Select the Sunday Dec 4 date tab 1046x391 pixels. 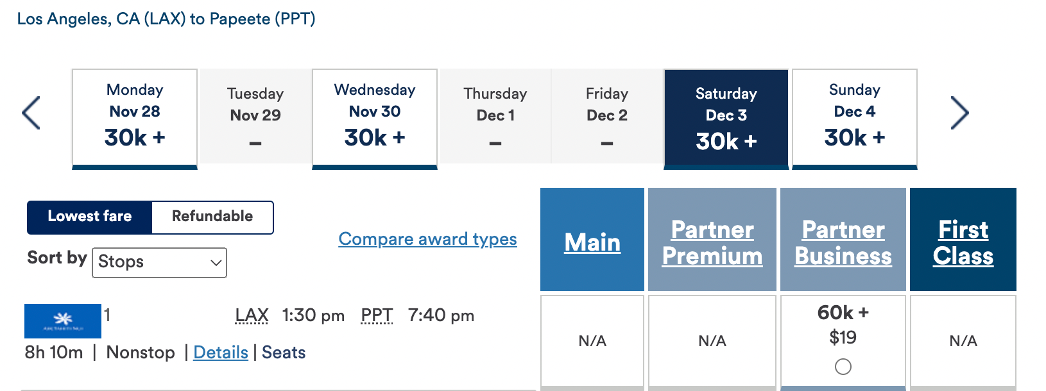854,117
